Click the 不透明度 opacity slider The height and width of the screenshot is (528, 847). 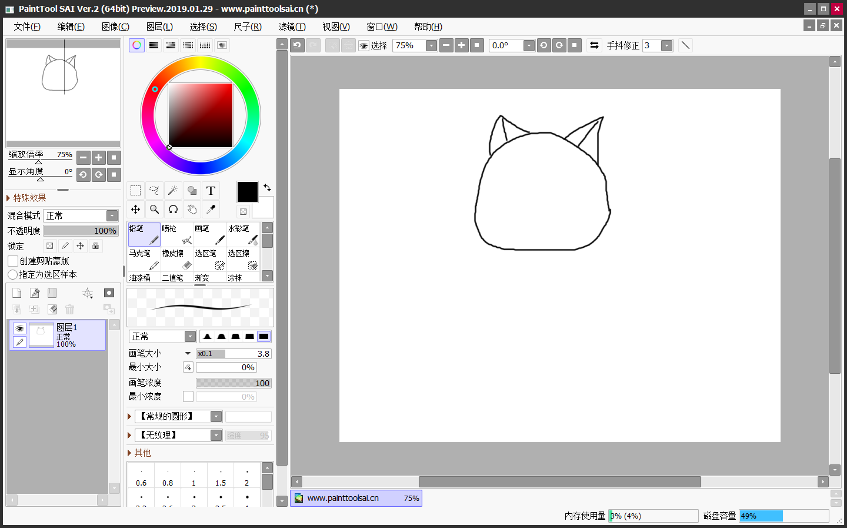pos(81,231)
